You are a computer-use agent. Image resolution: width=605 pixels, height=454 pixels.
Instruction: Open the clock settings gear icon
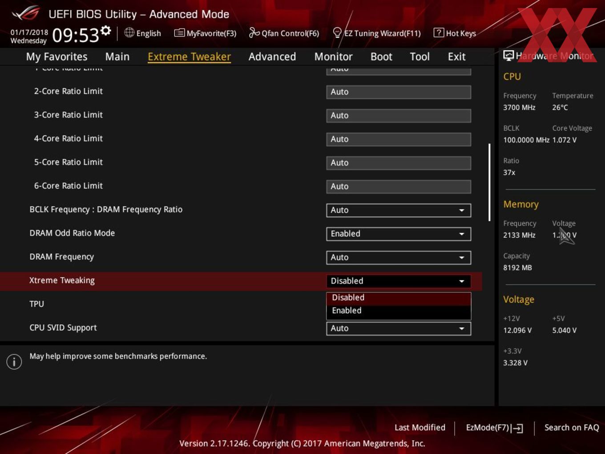click(x=105, y=30)
